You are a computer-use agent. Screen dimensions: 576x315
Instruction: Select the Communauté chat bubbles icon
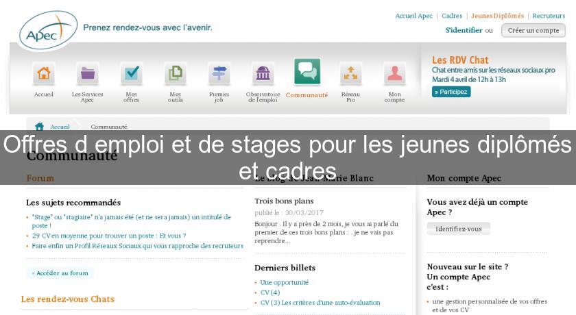pos(307,71)
